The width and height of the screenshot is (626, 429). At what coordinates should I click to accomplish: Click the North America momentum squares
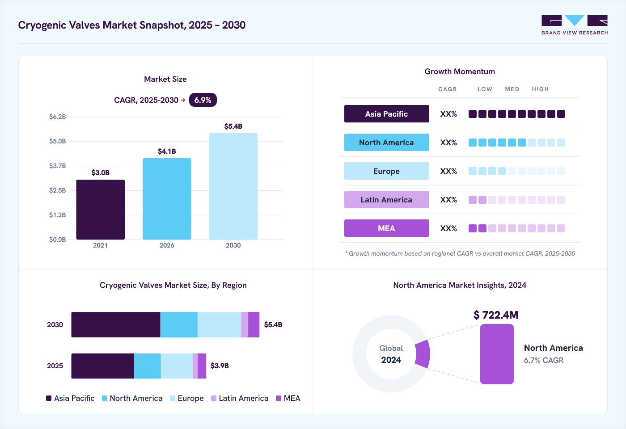517,143
